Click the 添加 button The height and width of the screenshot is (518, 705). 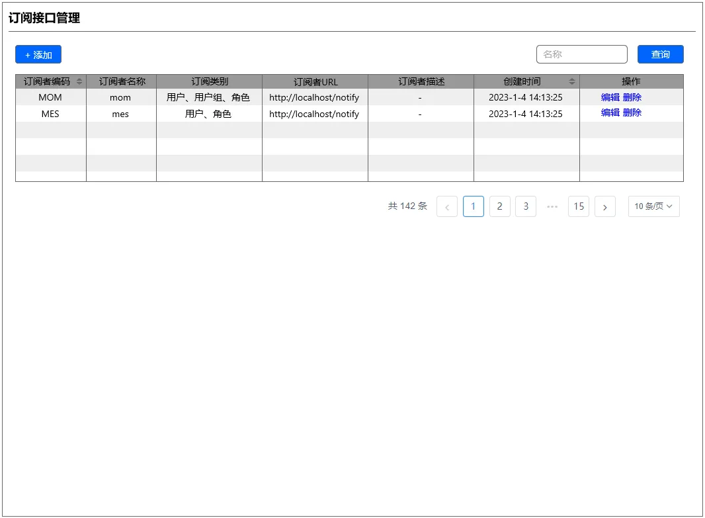38,54
